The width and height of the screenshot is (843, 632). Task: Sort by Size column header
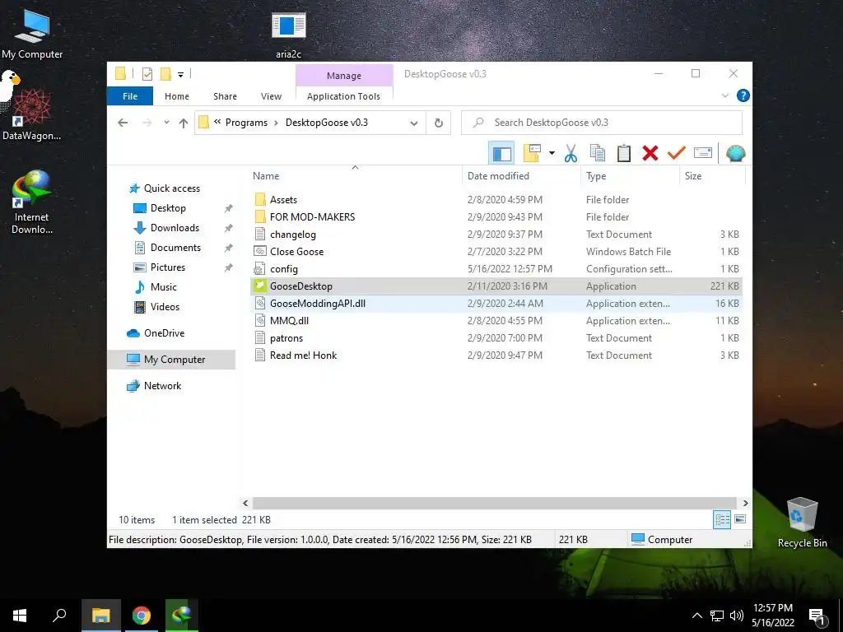712,176
